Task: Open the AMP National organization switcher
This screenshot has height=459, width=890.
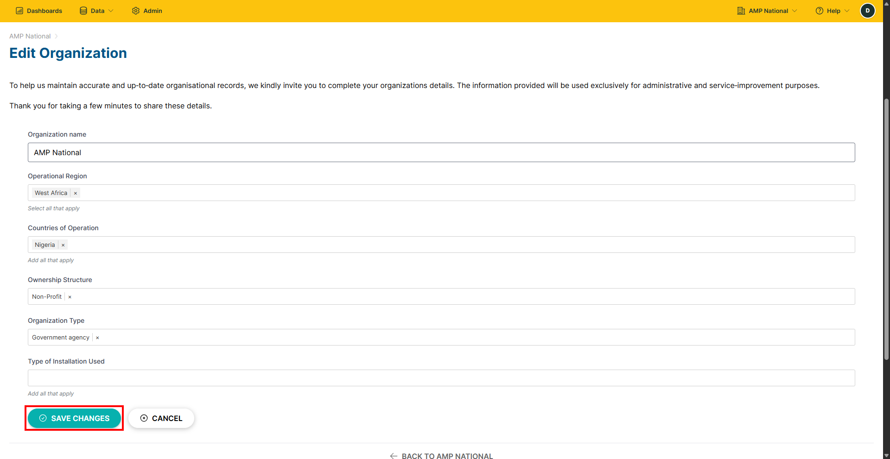Action: [x=767, y=11]
